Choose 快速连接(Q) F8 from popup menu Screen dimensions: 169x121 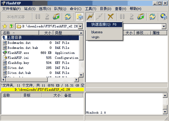pos(104,25)
